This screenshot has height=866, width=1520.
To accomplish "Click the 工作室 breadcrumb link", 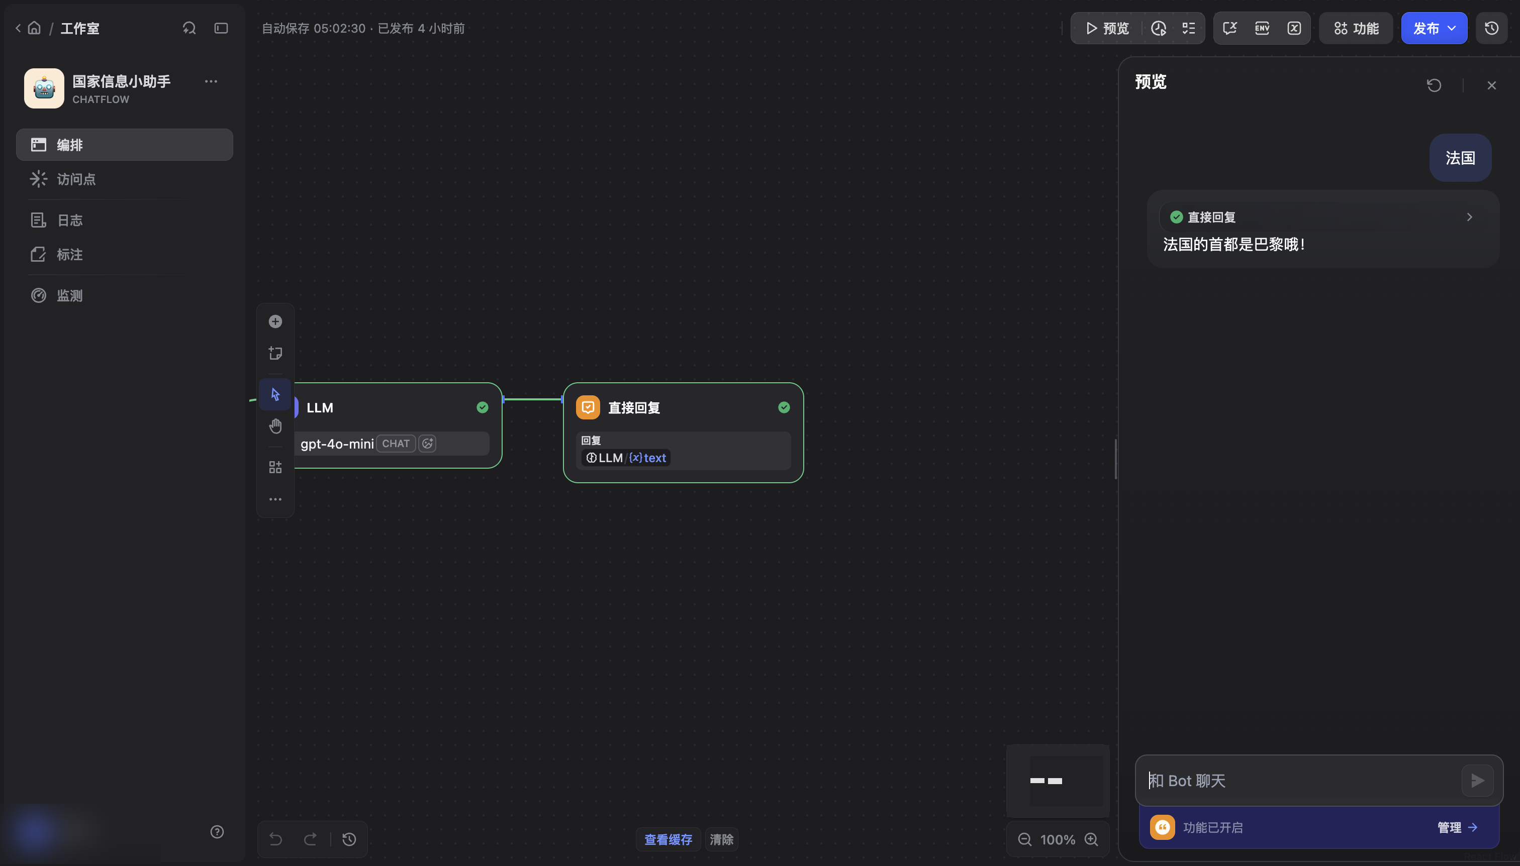I will tap(80, 29).
